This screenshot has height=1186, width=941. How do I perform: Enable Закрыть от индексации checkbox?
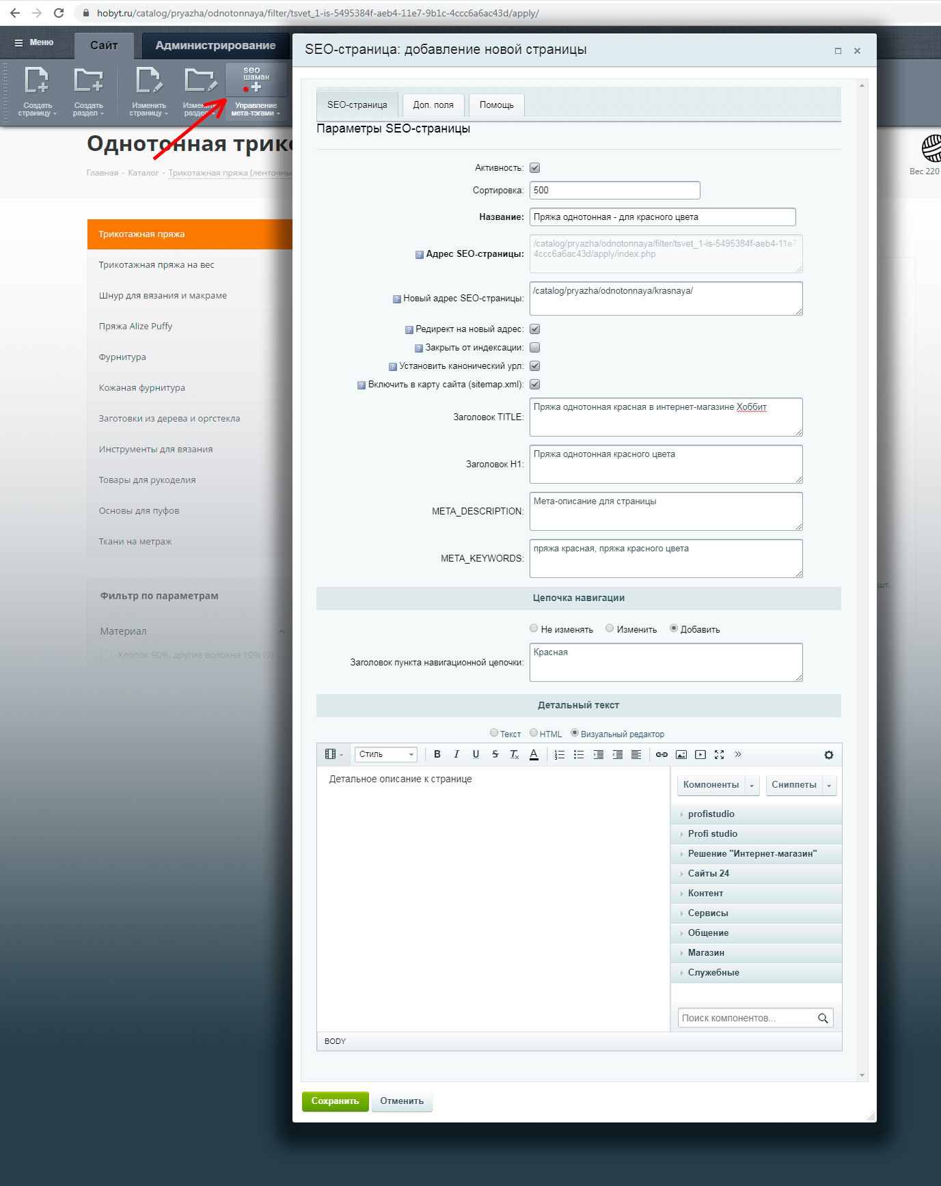pyautogui.click(x=535, y=348)
